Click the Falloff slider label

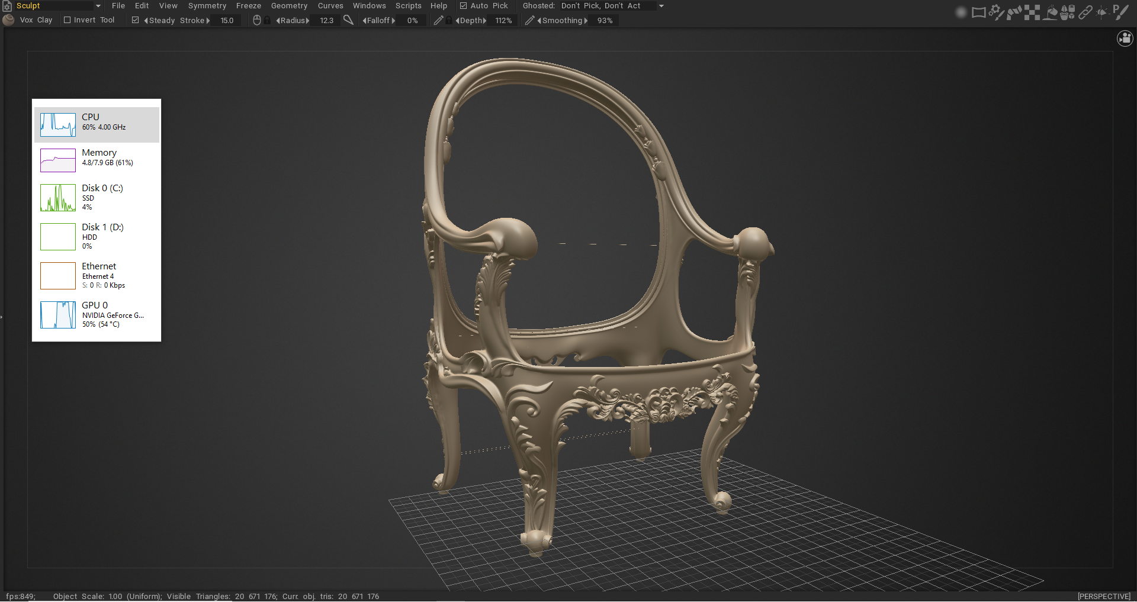379,21
